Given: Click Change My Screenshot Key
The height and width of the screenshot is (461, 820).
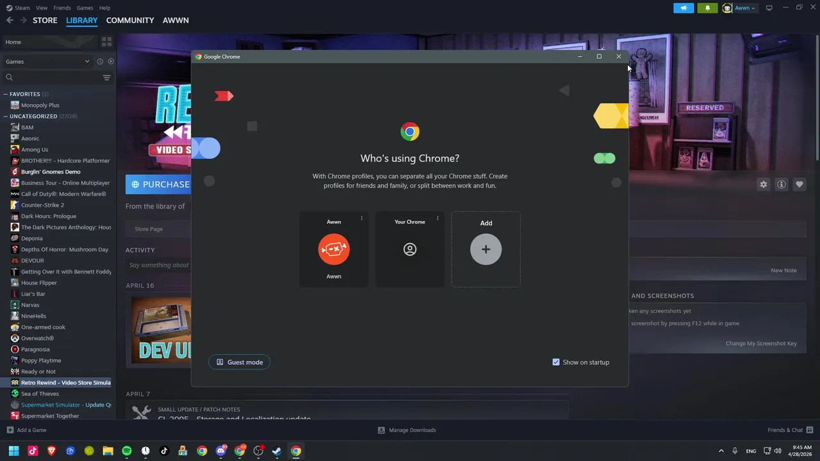Looking at the screenshot, I should click(x=761, y=343).
